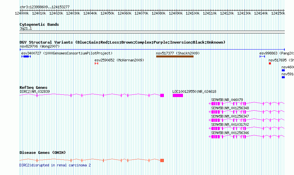
Task: Select the nsv829706 long blue variant line
Action: tap(152, 50)
